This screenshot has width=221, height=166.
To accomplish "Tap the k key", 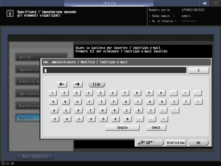I will pyautogui.click(x=139, y=110).
